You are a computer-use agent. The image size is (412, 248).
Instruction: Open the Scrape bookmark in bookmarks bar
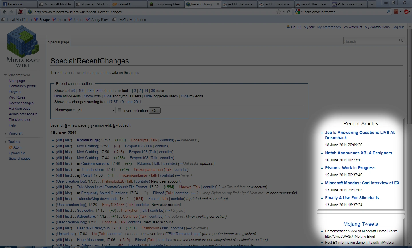42,20
